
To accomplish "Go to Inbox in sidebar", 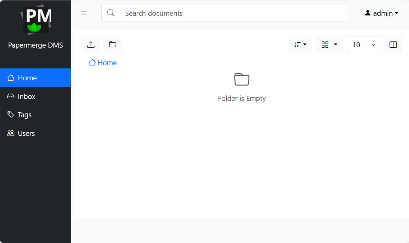I will coord(26,96).
